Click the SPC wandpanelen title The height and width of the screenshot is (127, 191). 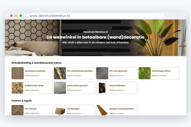(118, 71)
